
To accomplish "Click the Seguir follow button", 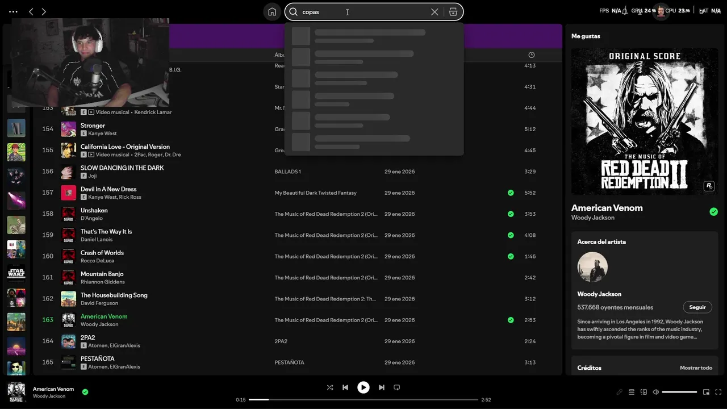I will [697, 307].
